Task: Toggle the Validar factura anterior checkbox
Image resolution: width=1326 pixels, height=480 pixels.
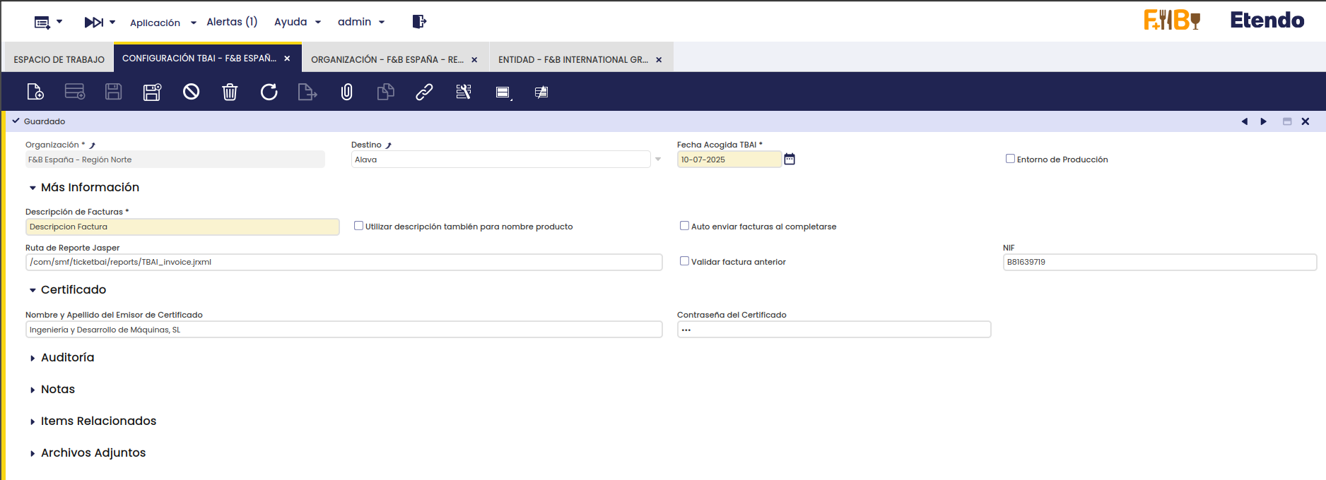Action: (x=684, y=261)
